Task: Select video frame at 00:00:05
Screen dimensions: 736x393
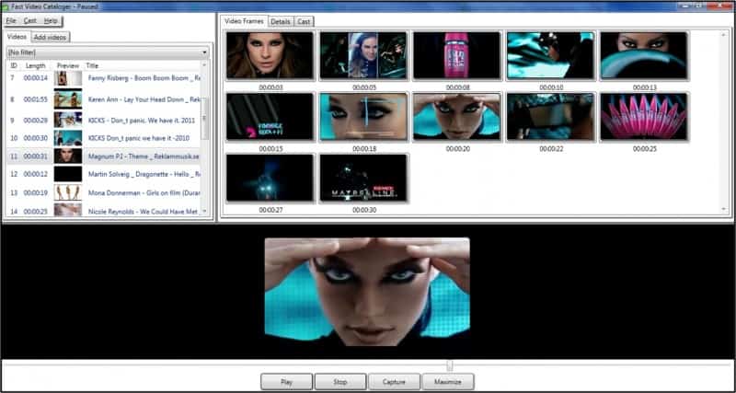Action: tap(363, 55)
